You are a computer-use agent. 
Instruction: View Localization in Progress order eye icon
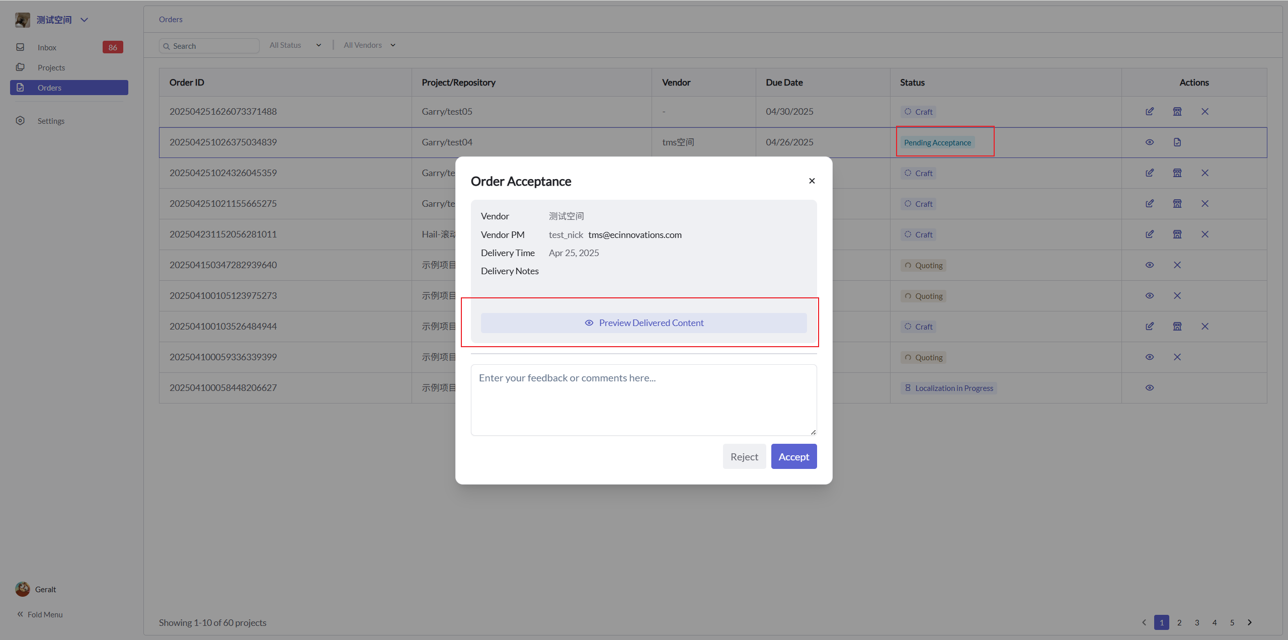pos(1150,387)
